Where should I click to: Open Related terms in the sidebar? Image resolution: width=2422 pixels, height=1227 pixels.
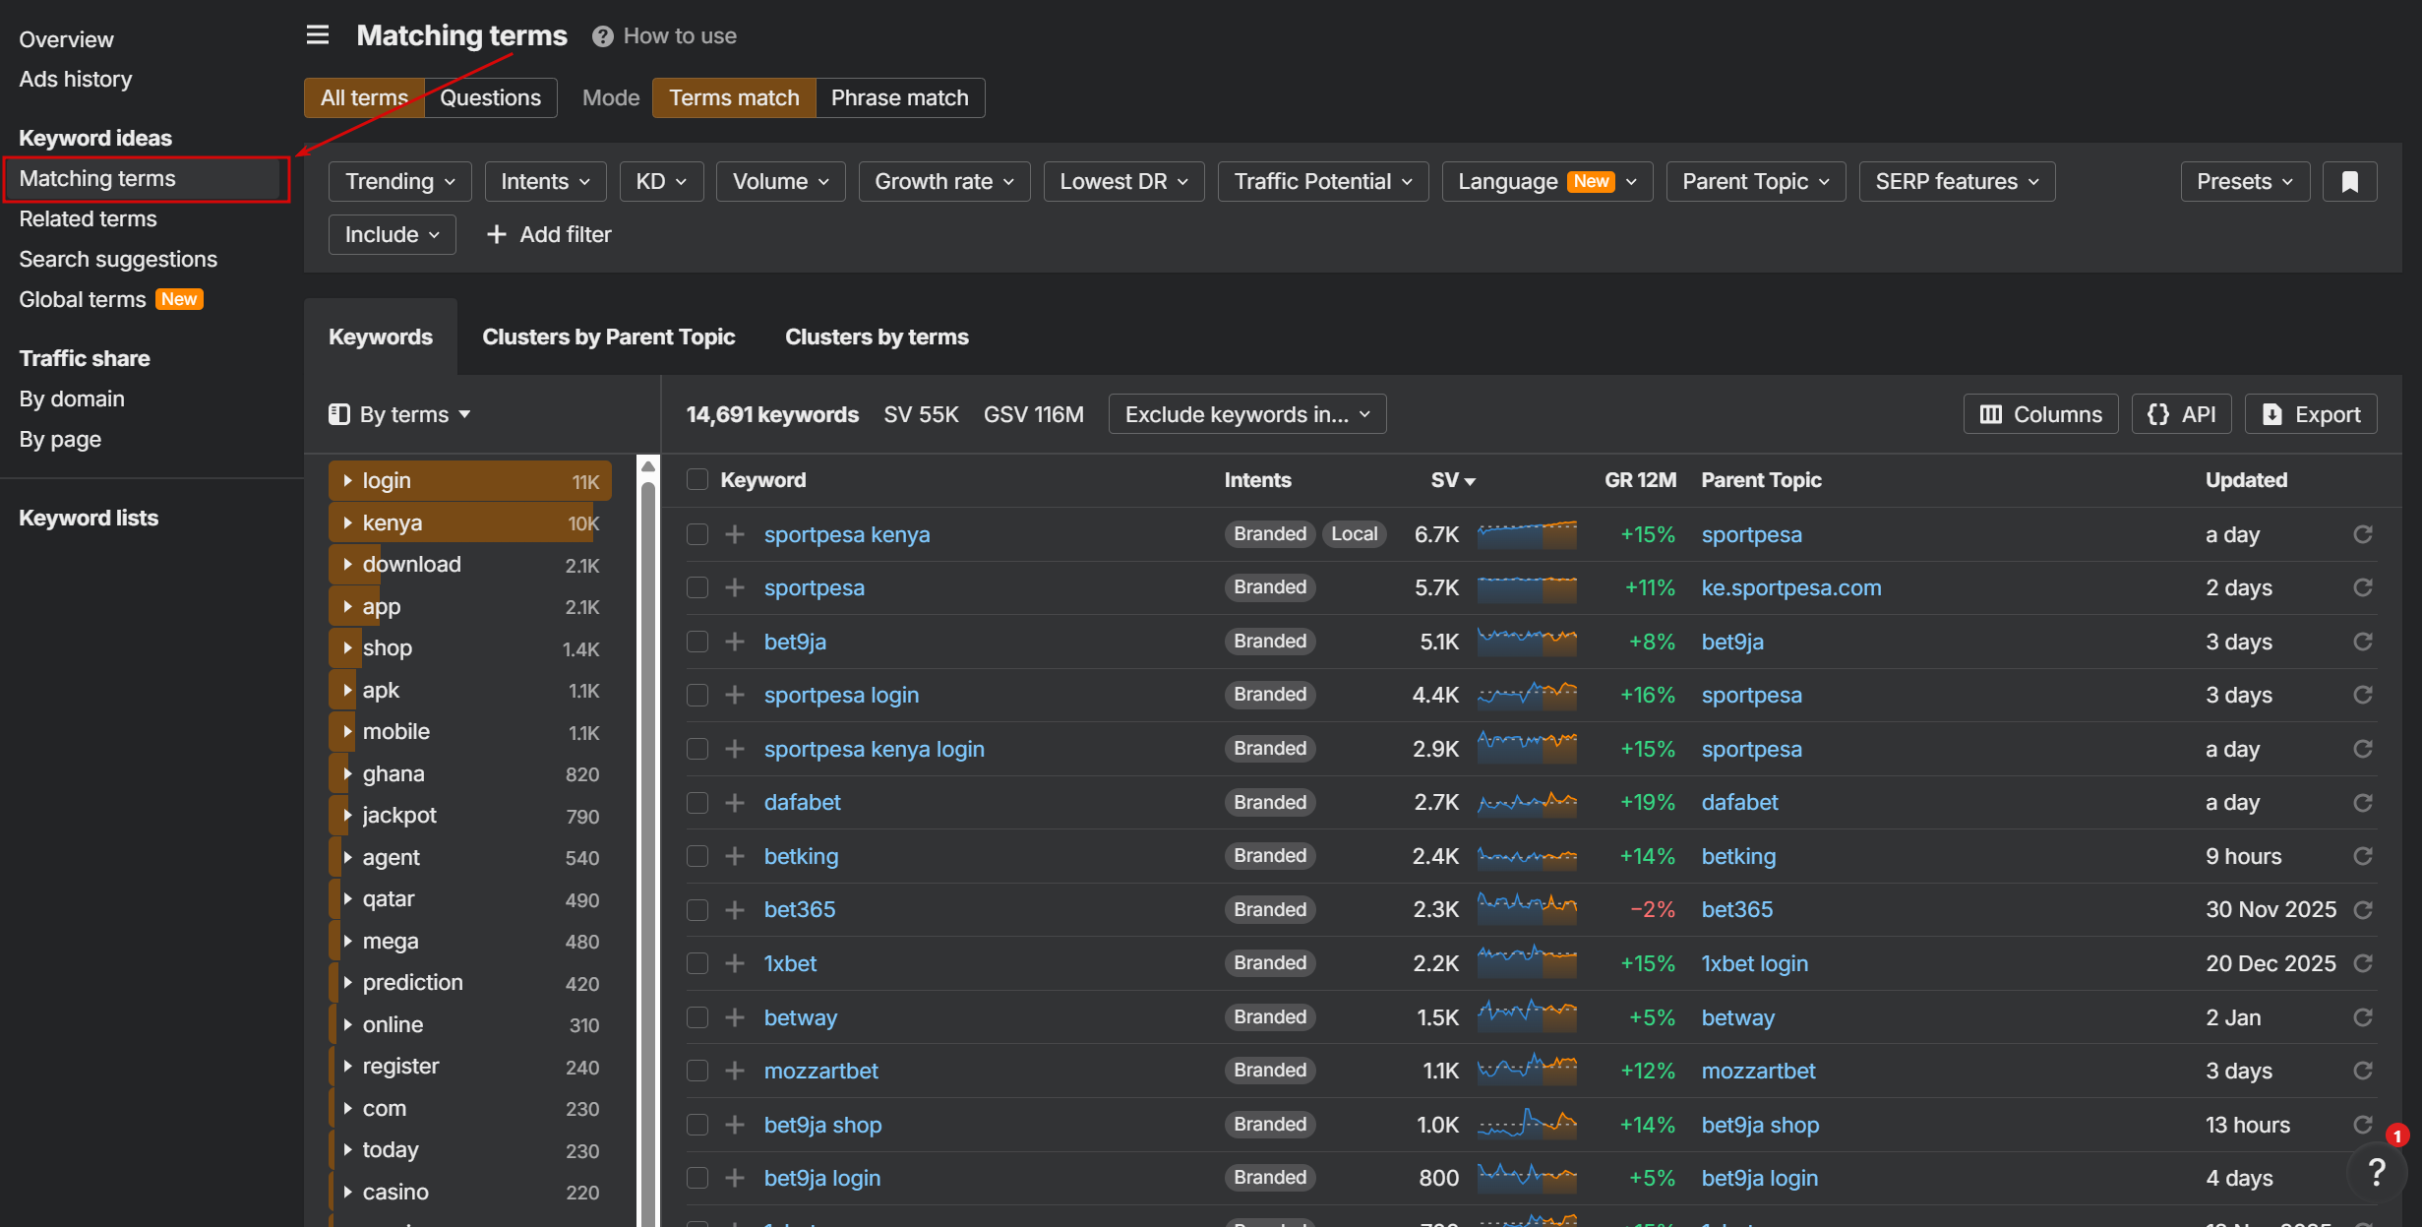point(88,218)
